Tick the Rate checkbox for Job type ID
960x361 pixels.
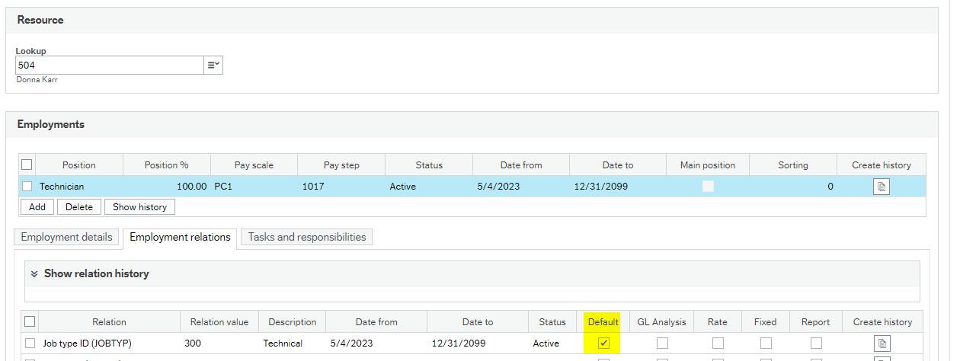coord(718,343)
